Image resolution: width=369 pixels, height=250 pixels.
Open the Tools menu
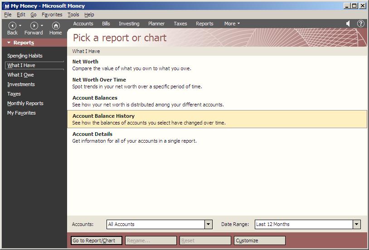(x=73, y=14)
